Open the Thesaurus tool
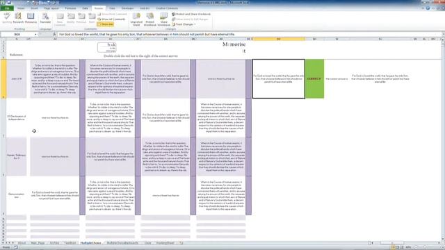The image size is (445, 250). pos(31,18)
